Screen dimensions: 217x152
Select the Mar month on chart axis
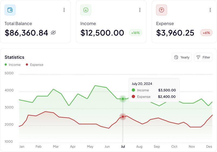coord(56,147)
